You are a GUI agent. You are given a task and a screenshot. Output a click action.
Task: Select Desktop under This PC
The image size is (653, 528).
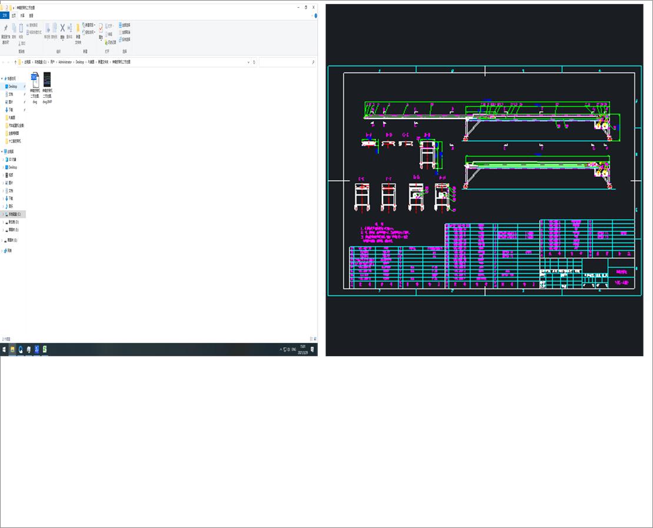click(13, 167)
